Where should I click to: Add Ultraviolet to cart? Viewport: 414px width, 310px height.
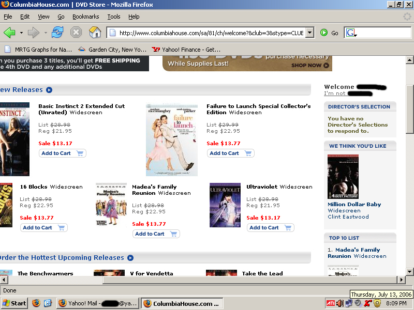[x=271, y=227]
